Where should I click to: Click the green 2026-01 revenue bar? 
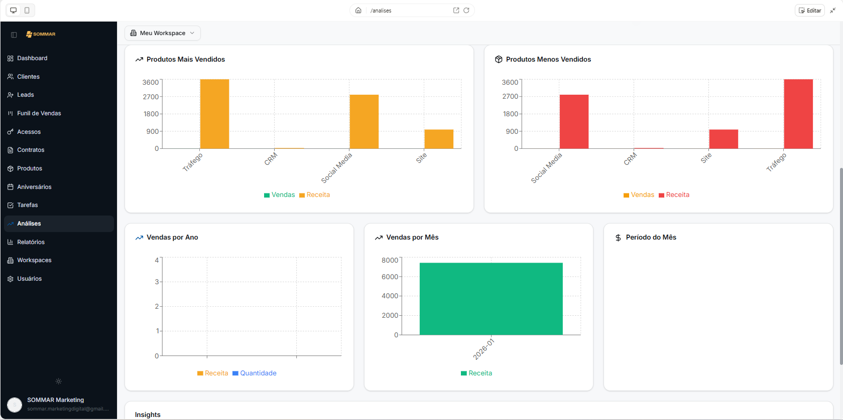(x=491, y=298)
